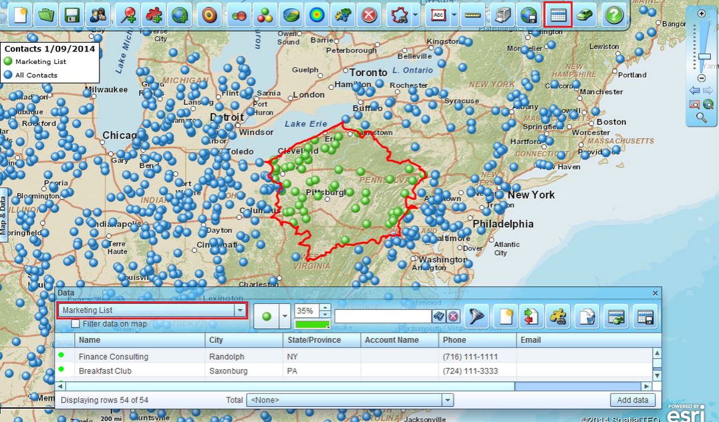The image size is (719, 422).
Task: Click the zoom in plus button
Action: click(702, 13)
